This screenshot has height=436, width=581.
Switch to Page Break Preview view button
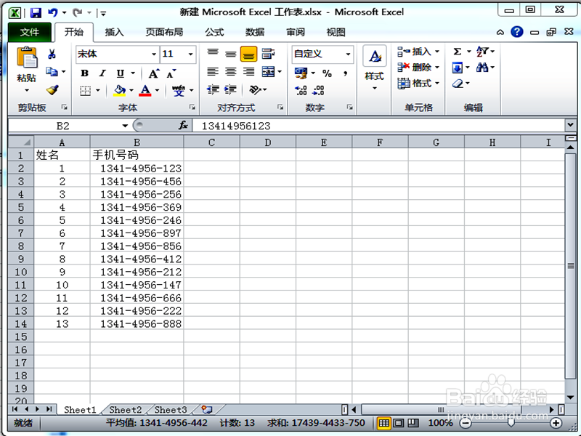(x=413, y=423)
